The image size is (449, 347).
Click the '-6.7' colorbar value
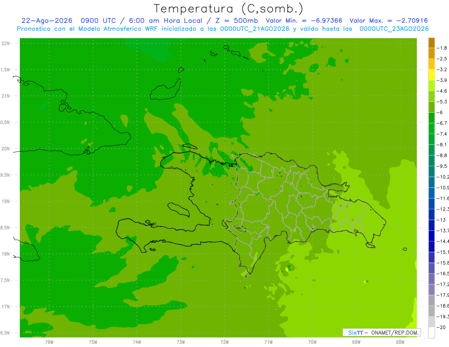442,123
